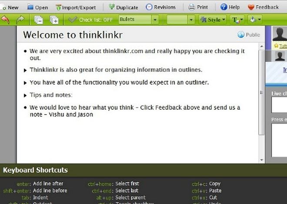Expand the 'Tips and notes:' item
Viewport: 287px width, 204px height.
25,95
